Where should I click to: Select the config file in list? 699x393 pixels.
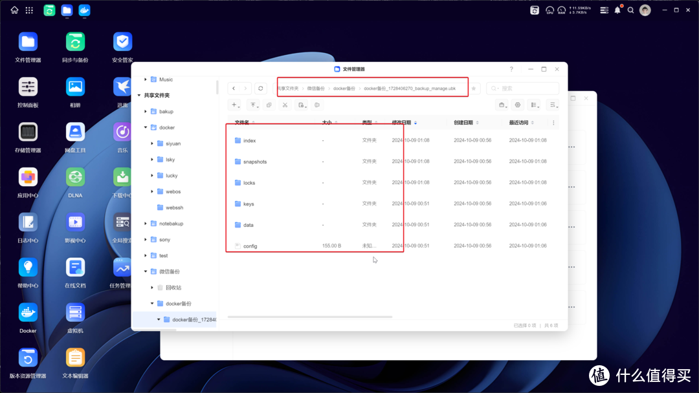point(250,246)
